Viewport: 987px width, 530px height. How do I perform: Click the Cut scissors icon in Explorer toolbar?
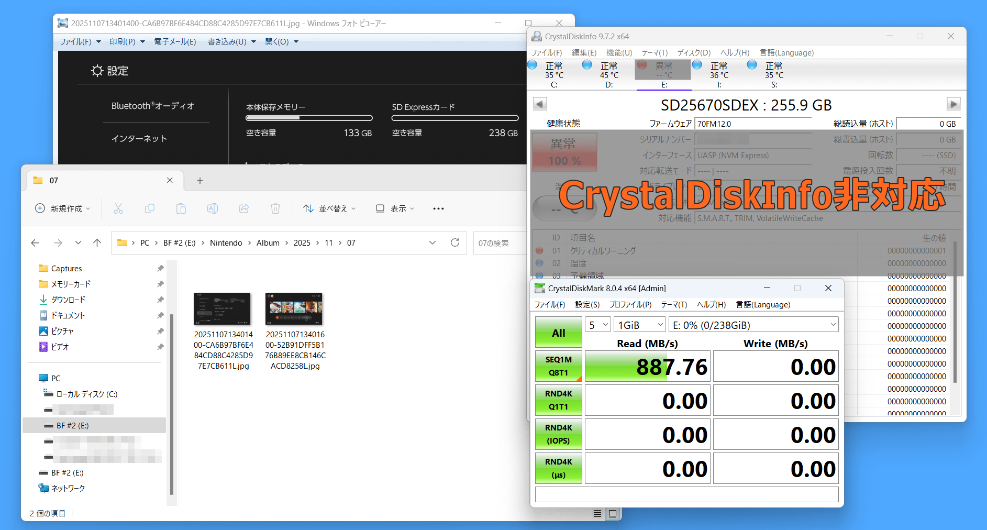click(118, 208)
